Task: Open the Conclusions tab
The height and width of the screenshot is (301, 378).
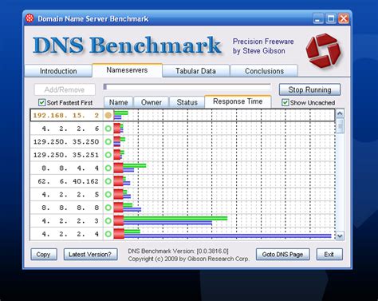Action: click(x=264, y=71)
